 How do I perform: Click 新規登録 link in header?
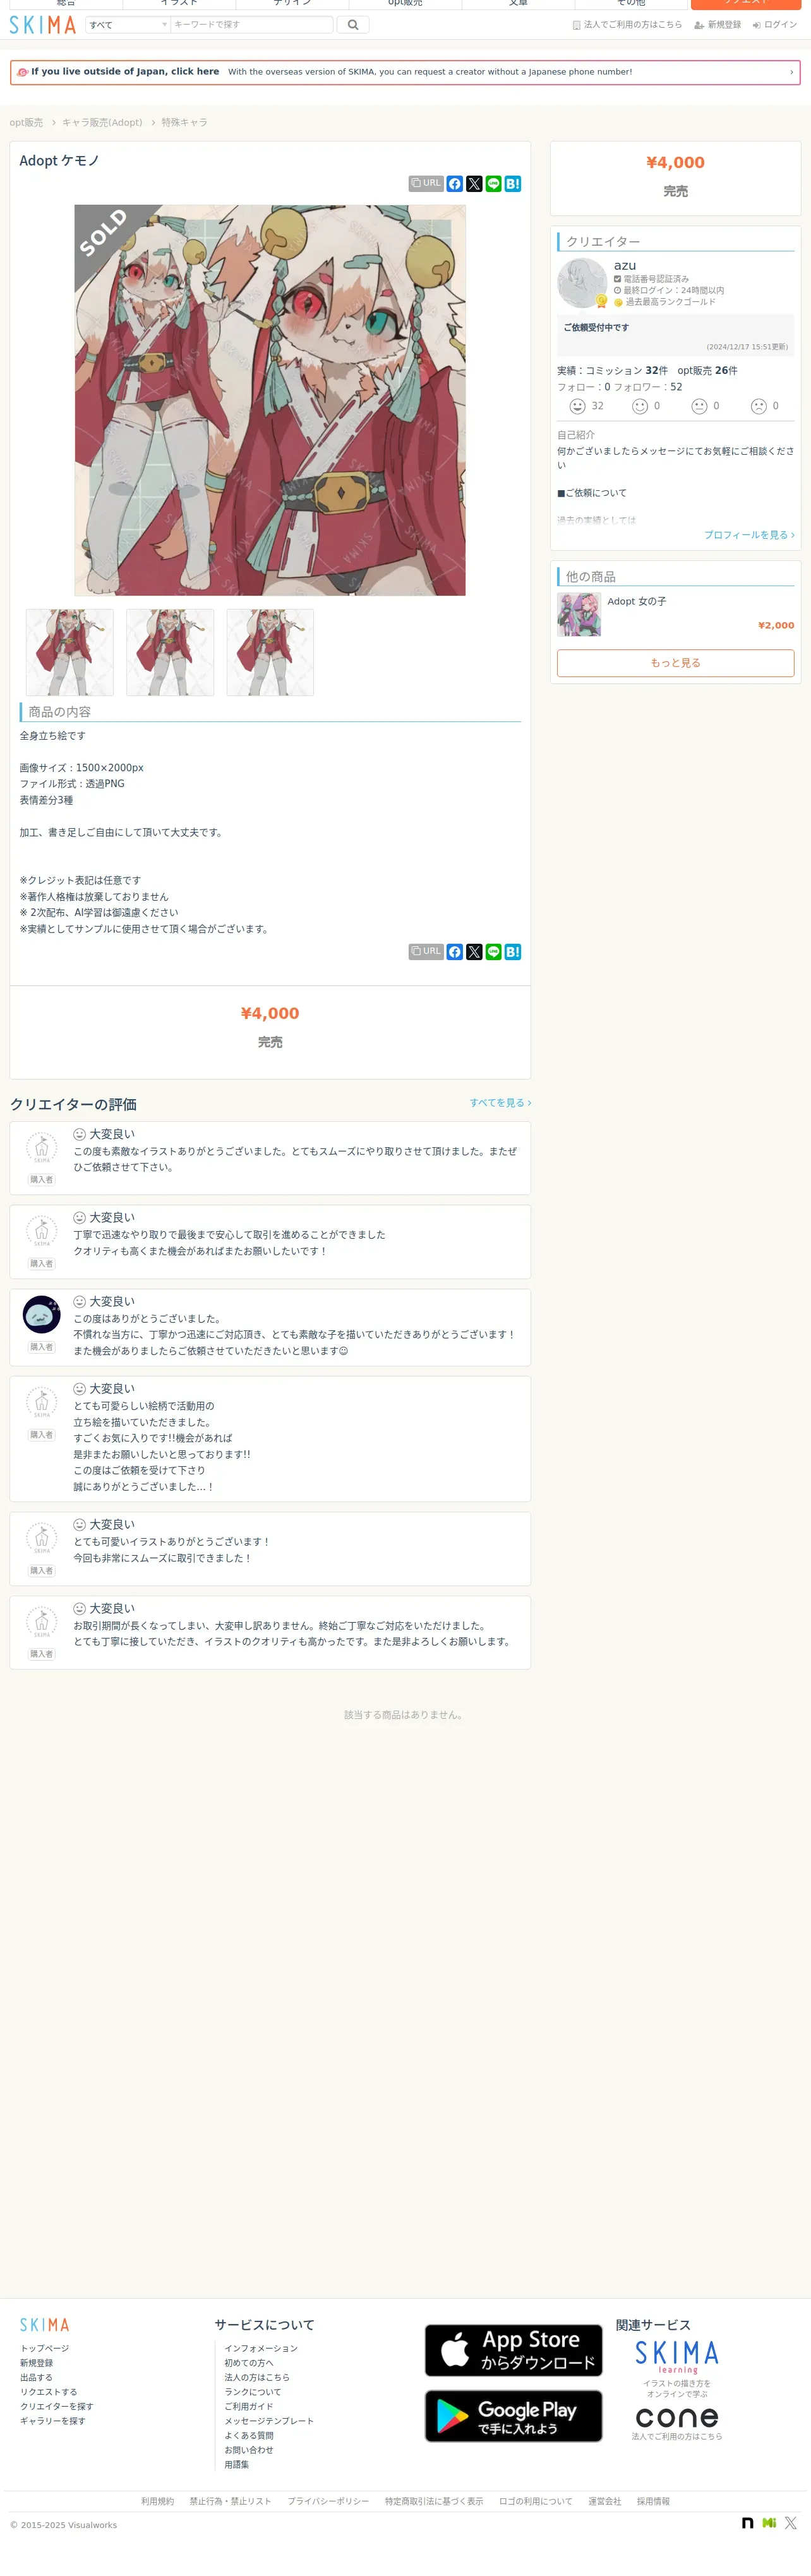point(718,25)
